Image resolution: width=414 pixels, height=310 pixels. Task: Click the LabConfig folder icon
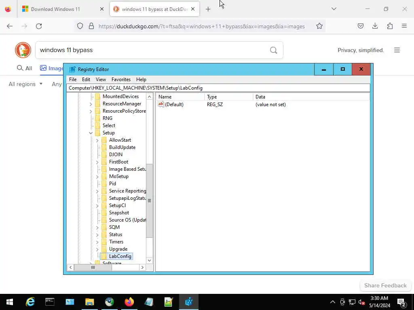pos(104,256)
